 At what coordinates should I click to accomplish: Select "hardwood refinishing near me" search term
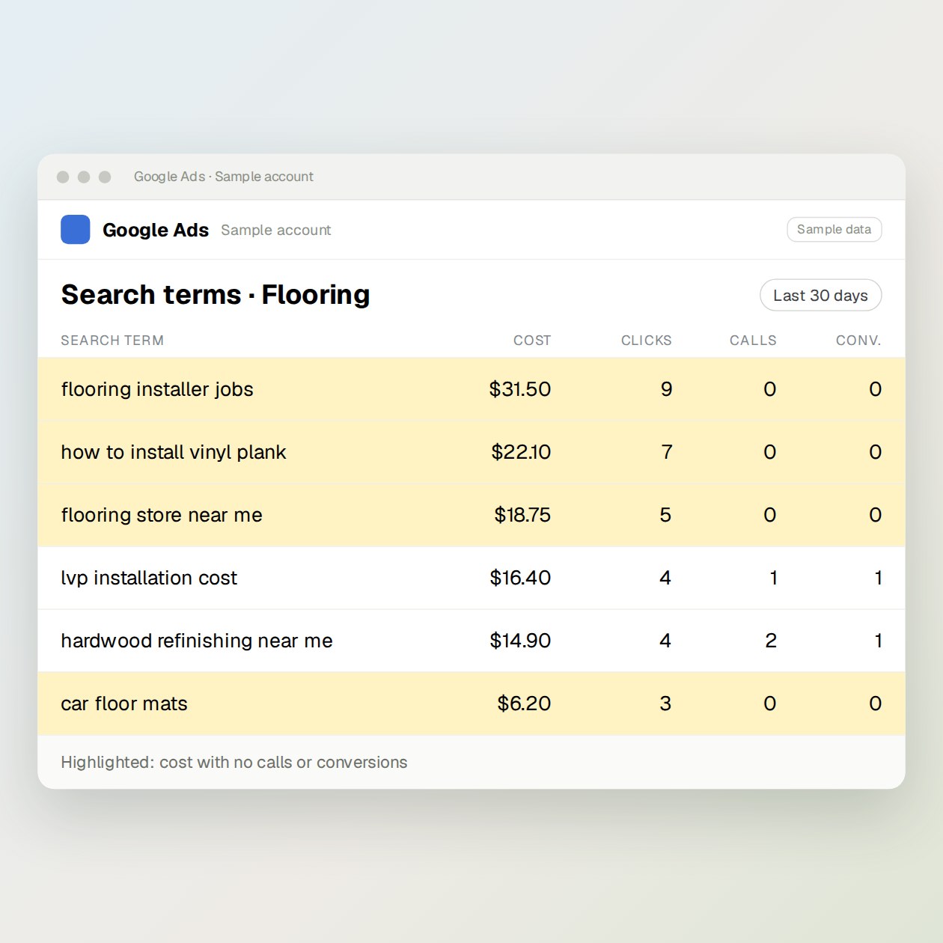pyautogui.click(x=197, y=641)
